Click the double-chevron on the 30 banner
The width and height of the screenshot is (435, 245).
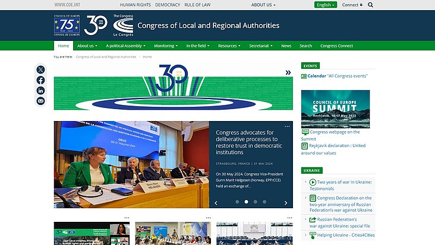tap(288, 72)
